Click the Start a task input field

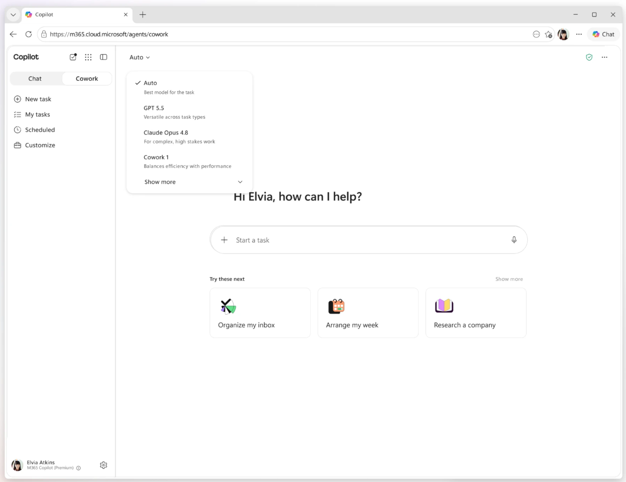click(369, 240)
